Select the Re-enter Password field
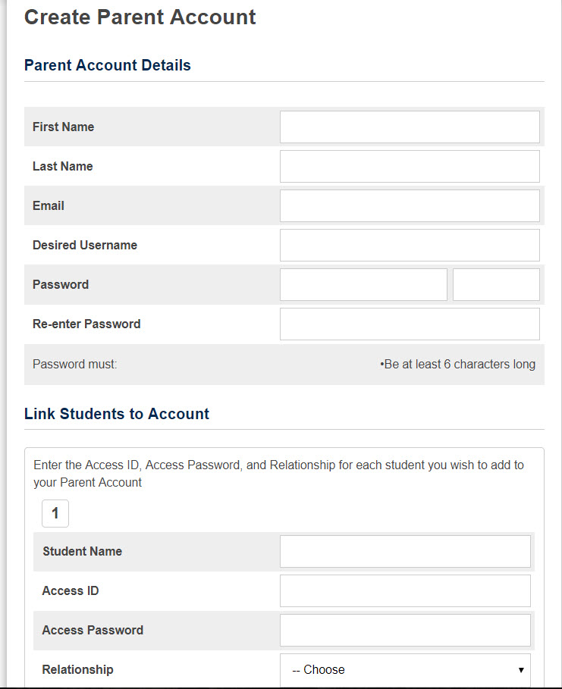 410,324
